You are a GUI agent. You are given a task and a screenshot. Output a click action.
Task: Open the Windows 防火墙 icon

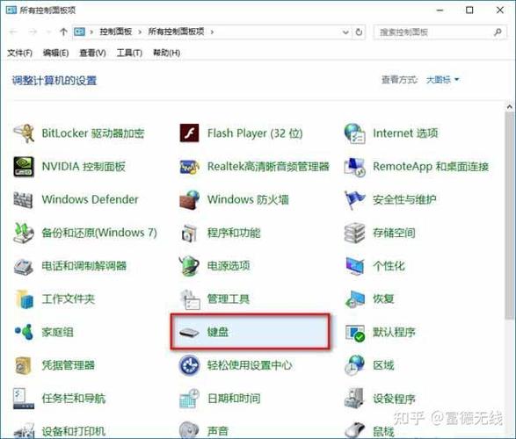click(189, 199)
